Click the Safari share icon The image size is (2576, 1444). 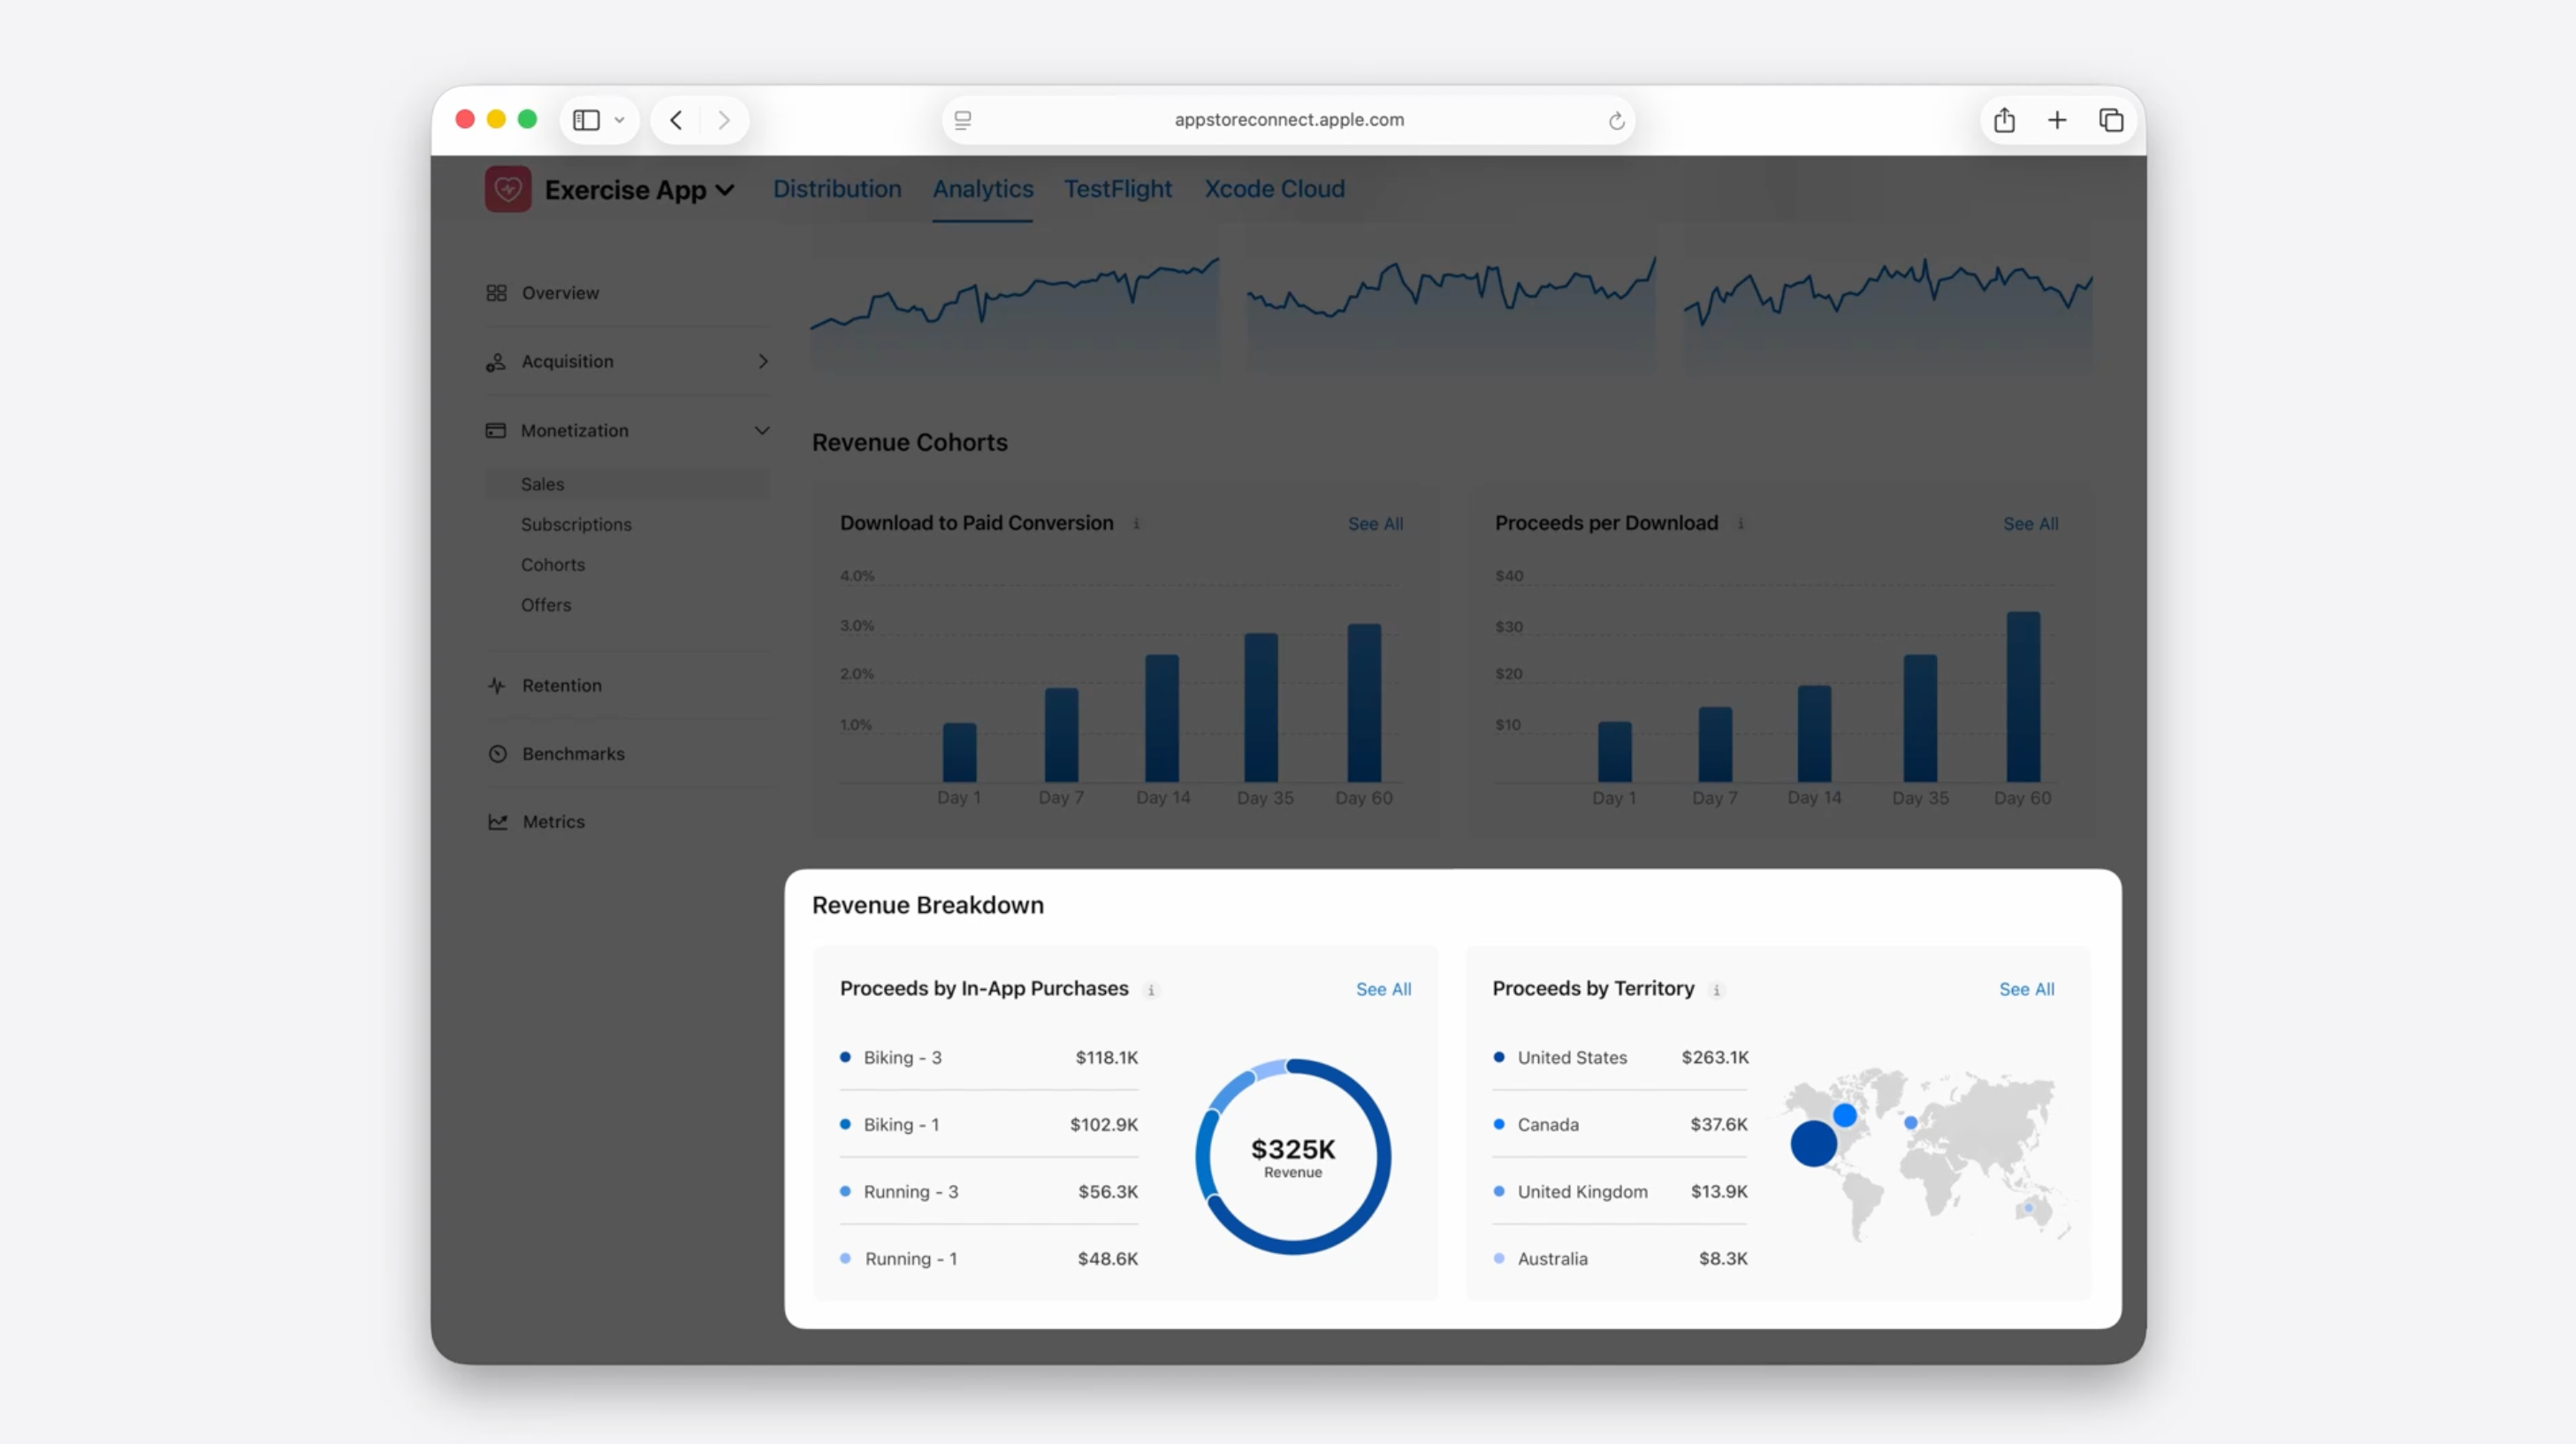pos(2004,120)
